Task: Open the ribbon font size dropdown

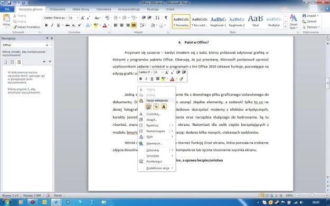Action: point(78,18)
